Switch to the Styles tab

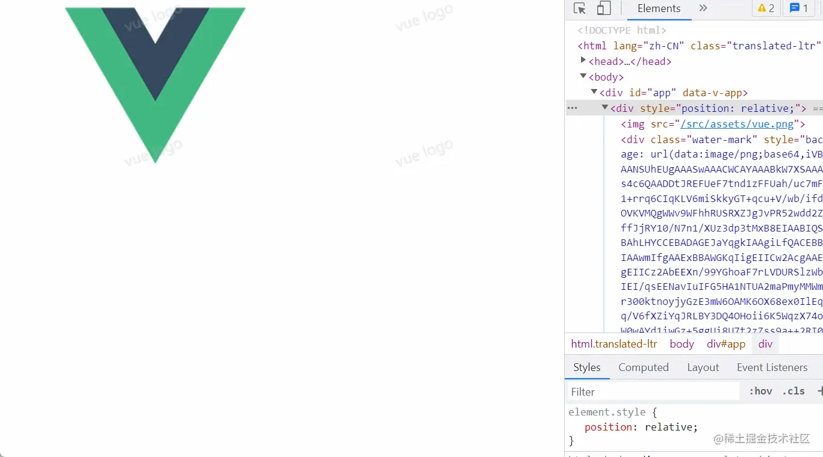[x=587, y=367]
